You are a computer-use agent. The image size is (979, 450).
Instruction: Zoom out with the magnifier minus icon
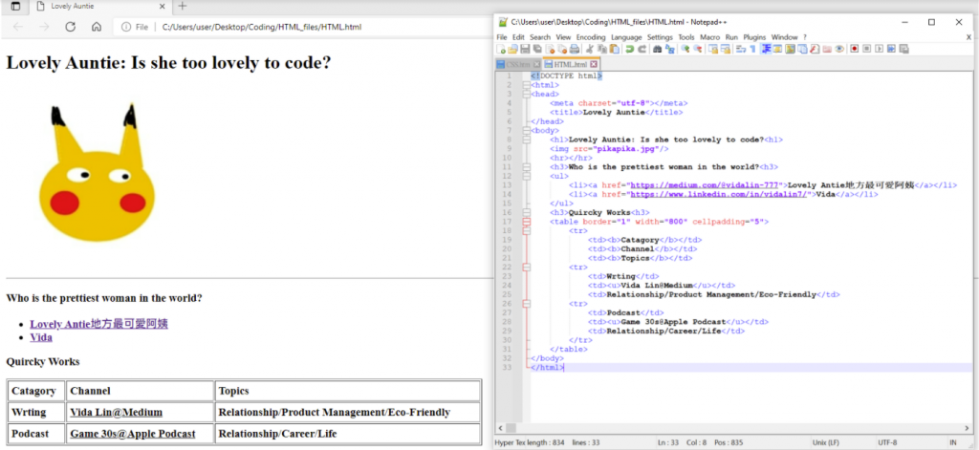pyautogui.click(x=697, y=49)
